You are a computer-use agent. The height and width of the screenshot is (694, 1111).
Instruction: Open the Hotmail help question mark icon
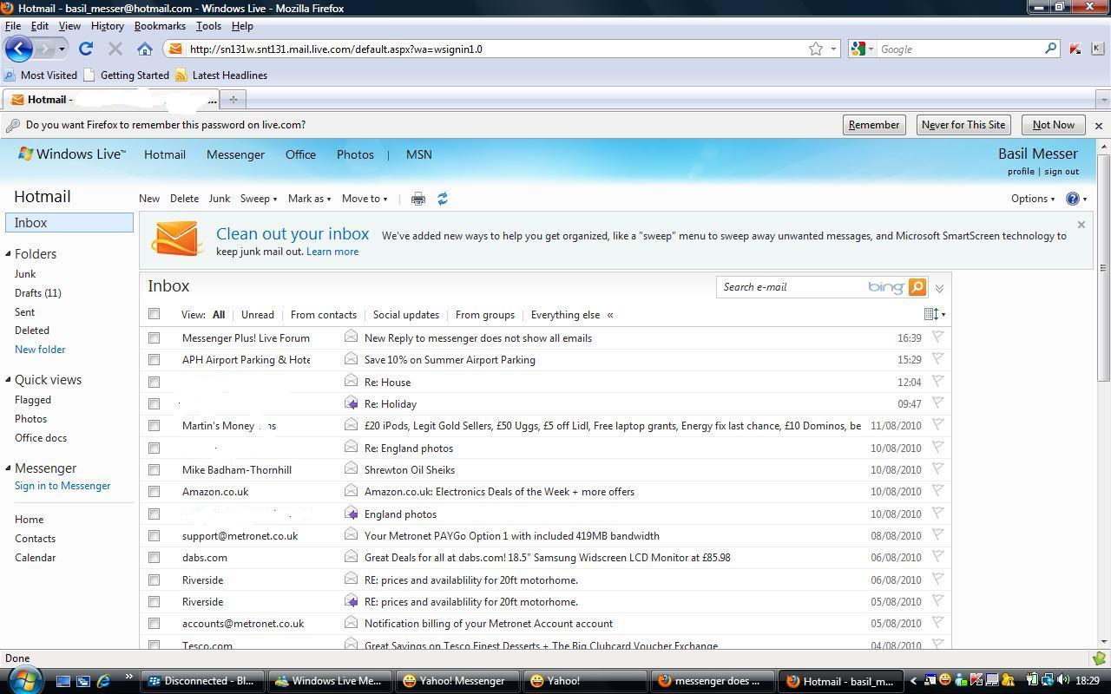[1073, 199]
